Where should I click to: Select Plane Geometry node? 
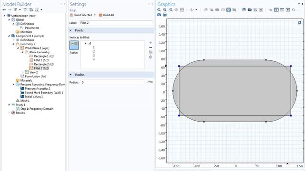[x=40, y=52]
